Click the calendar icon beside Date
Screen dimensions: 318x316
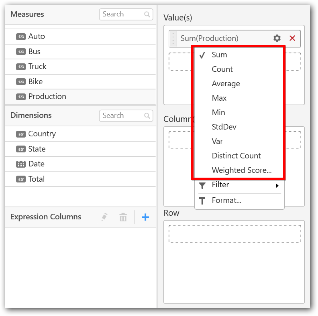pos(21,164)
